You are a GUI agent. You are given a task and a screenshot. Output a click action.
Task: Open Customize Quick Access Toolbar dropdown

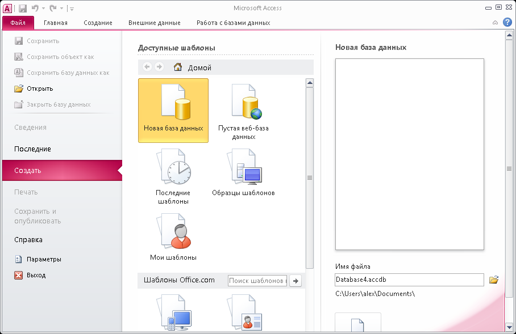click(72, 9)
